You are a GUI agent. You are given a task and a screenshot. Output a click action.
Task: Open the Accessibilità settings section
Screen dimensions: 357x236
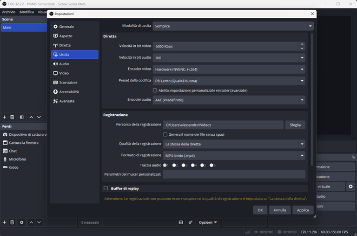coord(75,92)
